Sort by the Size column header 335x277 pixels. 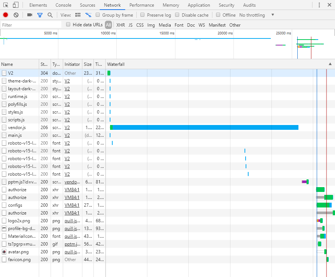click(x=88, y=64)
